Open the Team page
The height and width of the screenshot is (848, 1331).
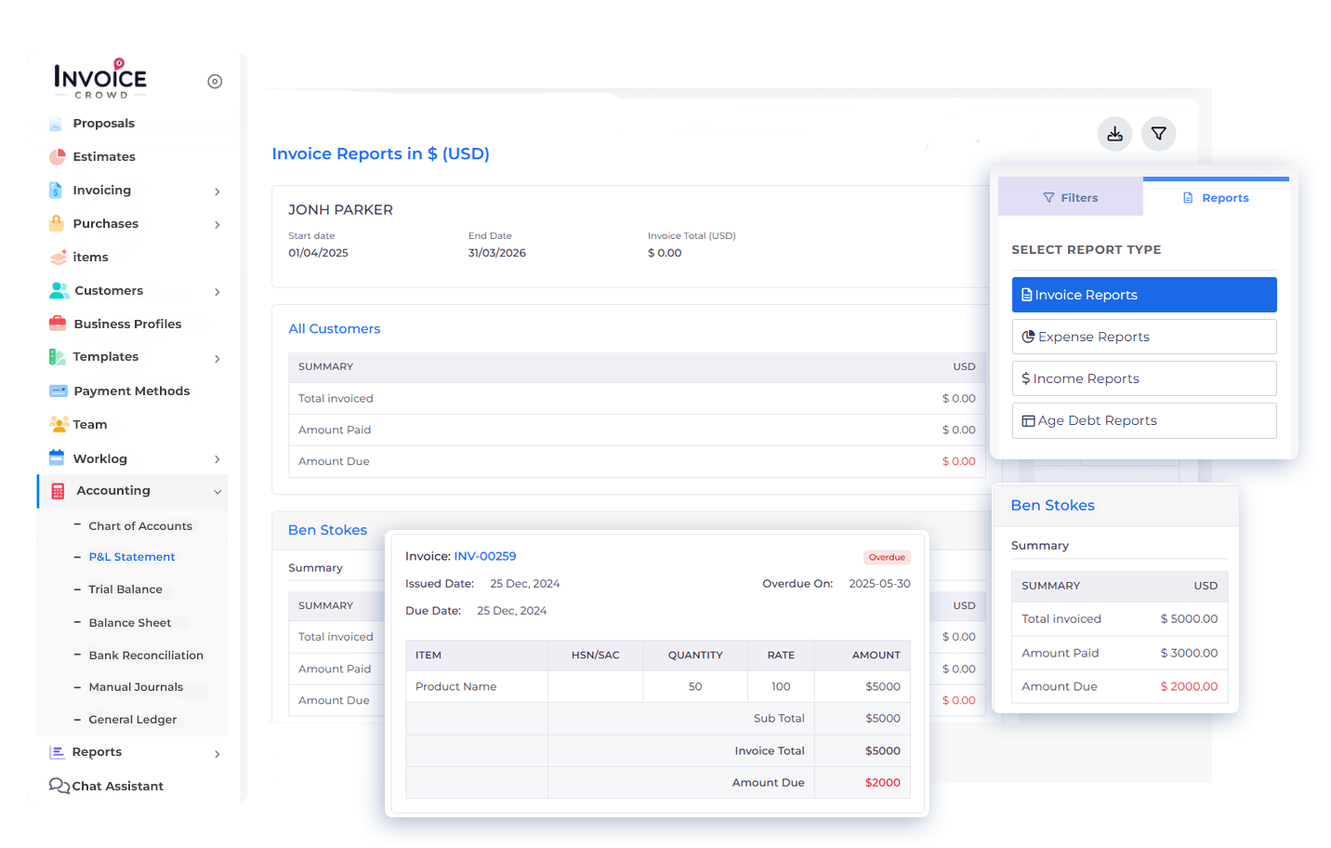point(90,425)
